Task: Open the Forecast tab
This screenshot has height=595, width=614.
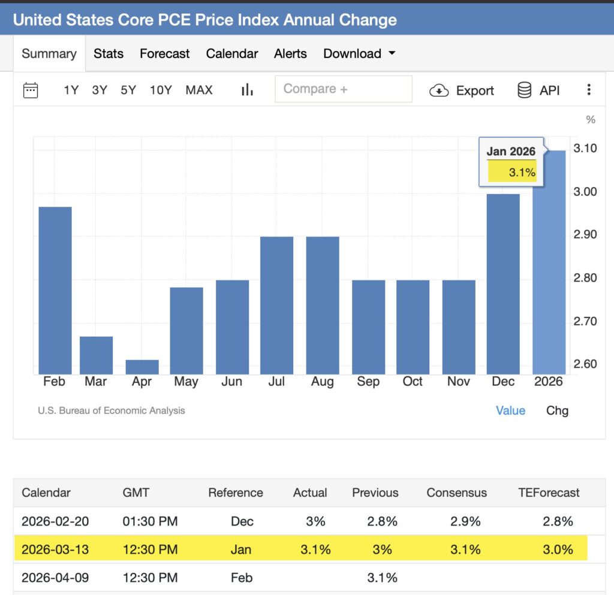Action: (x=164, y=53)
